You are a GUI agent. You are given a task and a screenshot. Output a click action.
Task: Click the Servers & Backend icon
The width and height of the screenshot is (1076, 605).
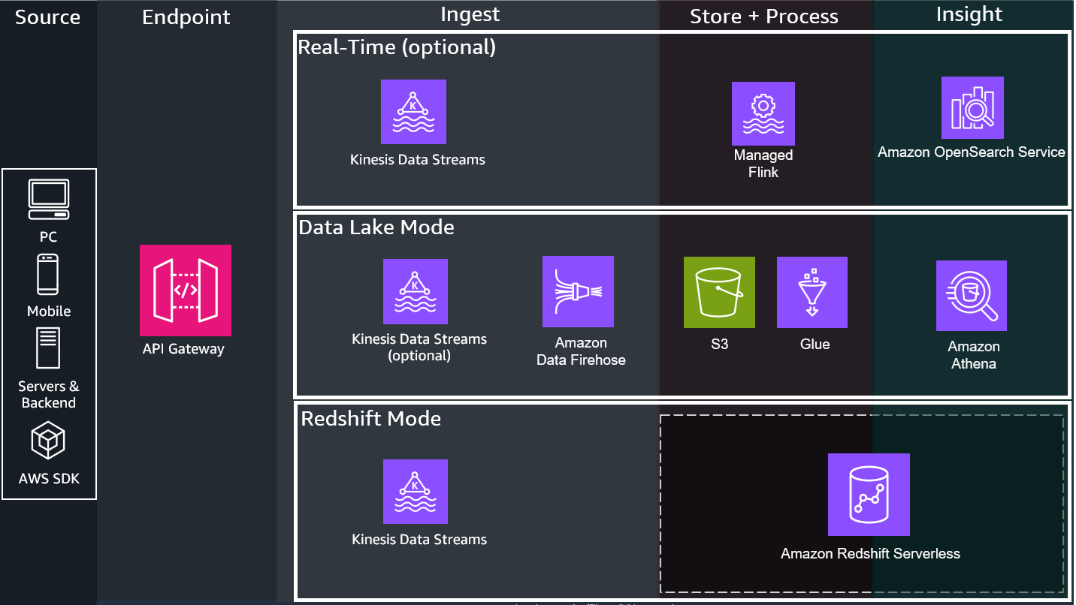click(48, 348)
